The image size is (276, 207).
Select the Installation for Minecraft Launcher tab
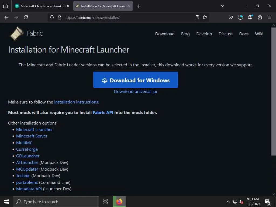[103, 6]
